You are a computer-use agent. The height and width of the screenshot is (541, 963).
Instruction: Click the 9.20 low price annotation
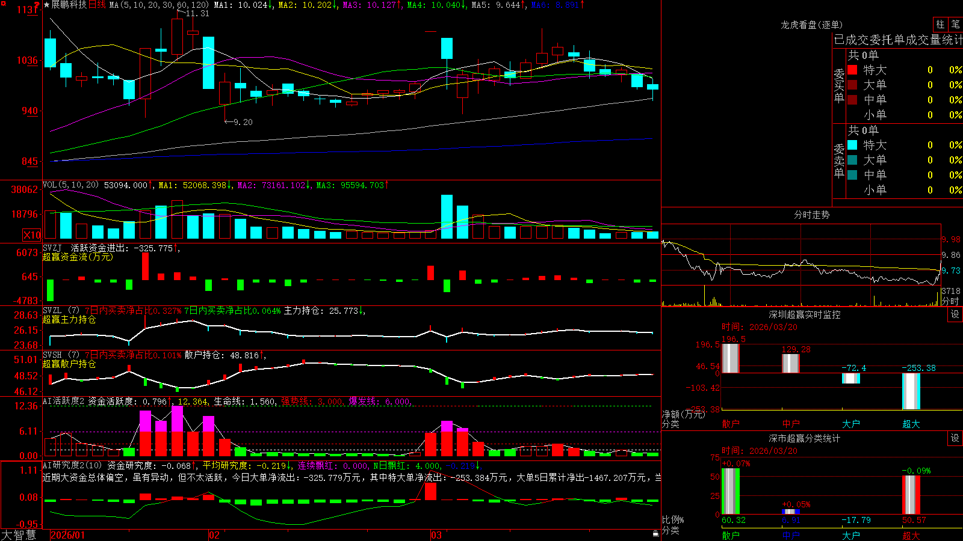(x=243, y=122)
